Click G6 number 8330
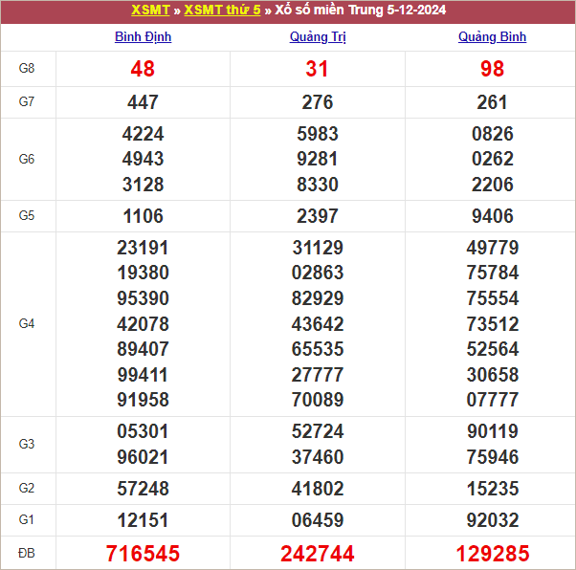 (318, 185)
